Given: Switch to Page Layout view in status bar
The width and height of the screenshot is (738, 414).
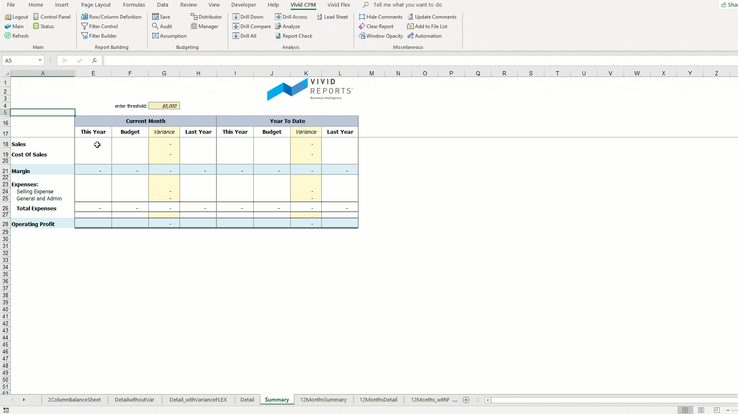Looking at the screenshot, I should [701, 410].
